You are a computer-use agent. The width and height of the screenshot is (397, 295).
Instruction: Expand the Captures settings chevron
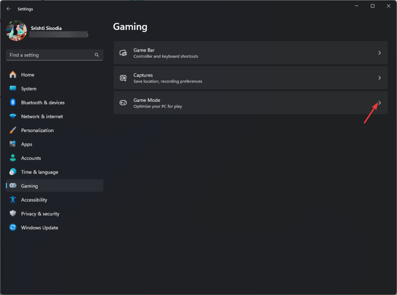379,77
